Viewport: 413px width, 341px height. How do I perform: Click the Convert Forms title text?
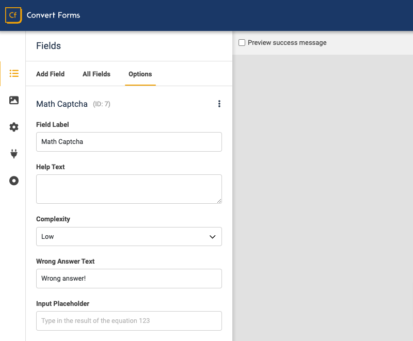coord(53,15)
